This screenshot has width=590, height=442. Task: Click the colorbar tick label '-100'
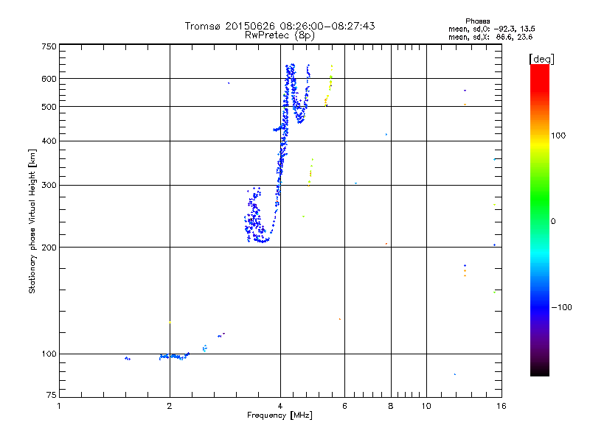click(x=561, y=307)
